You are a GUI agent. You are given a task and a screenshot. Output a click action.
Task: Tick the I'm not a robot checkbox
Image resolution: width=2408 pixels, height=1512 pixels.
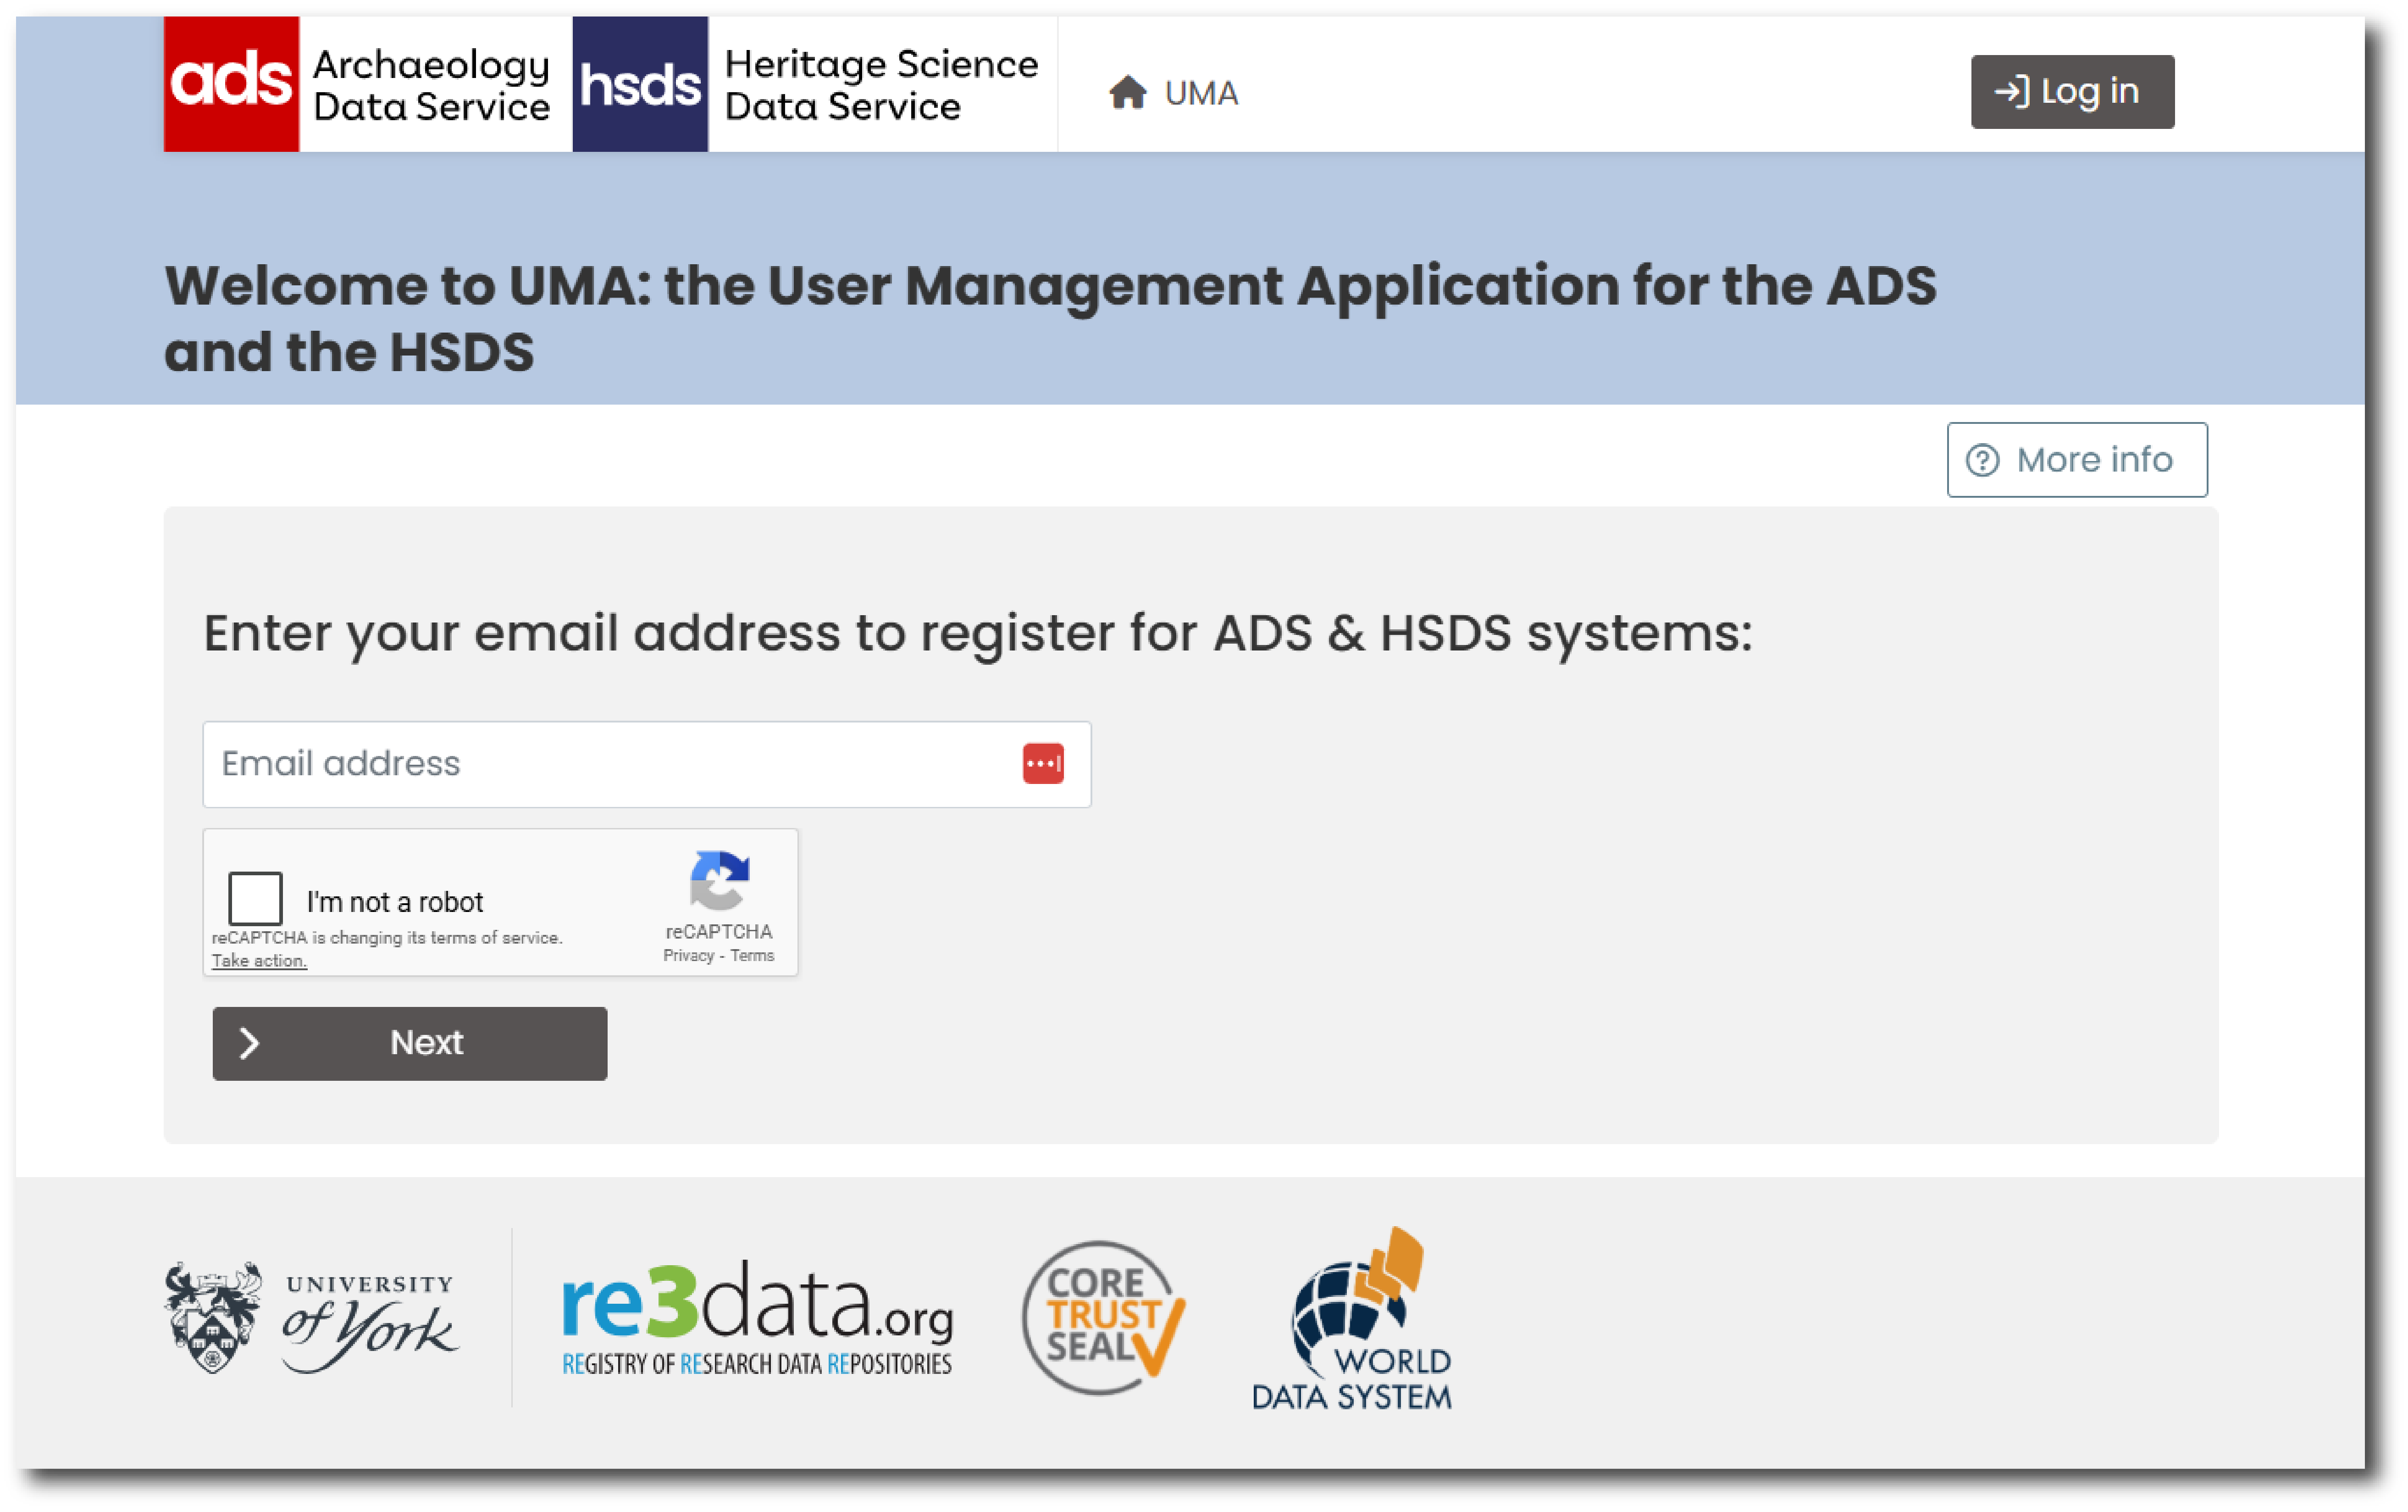coord(255,898)
